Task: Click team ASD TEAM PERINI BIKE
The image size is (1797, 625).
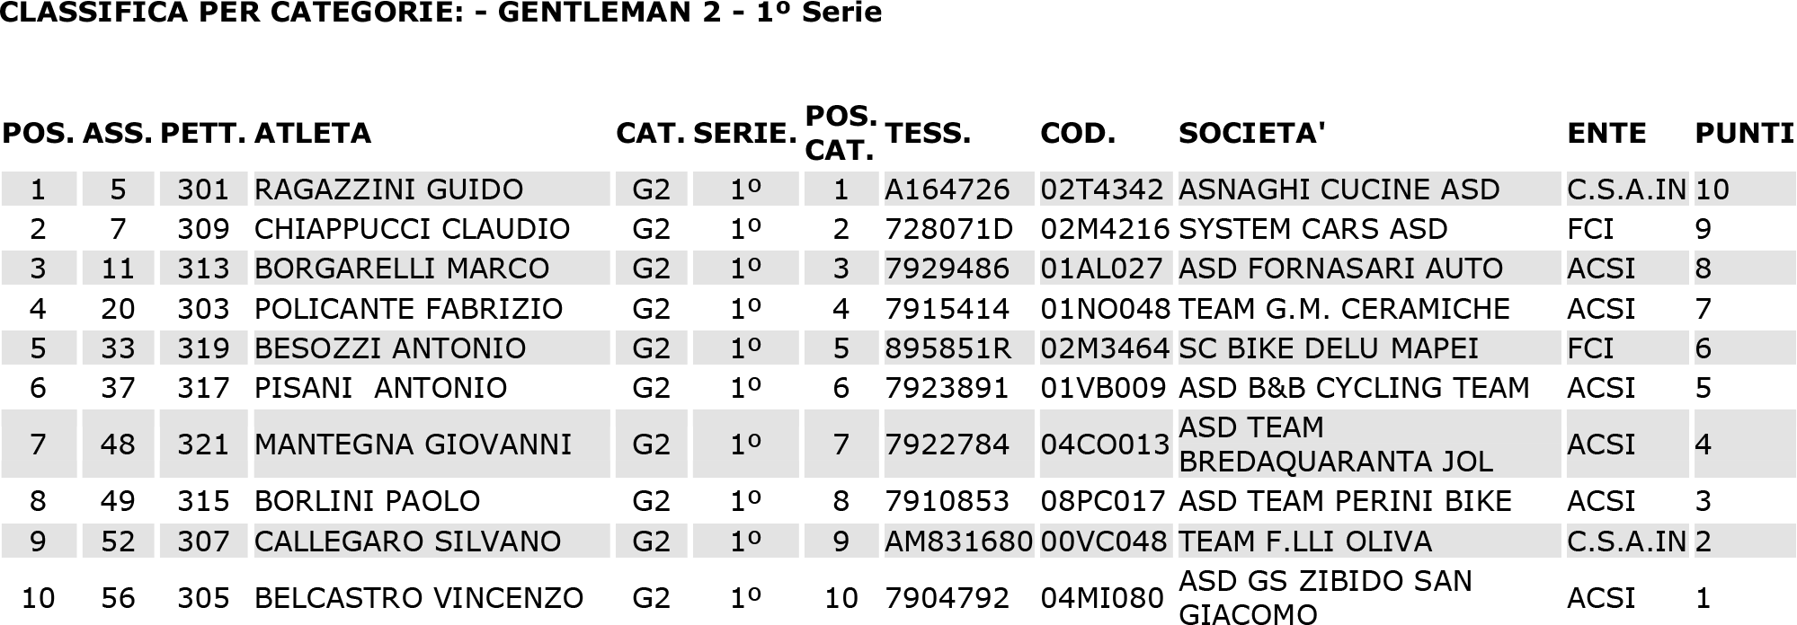Action: [1345, 501]
